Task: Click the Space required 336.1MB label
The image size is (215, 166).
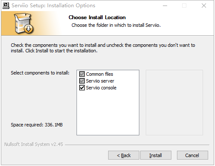Action: pos(37,125)
